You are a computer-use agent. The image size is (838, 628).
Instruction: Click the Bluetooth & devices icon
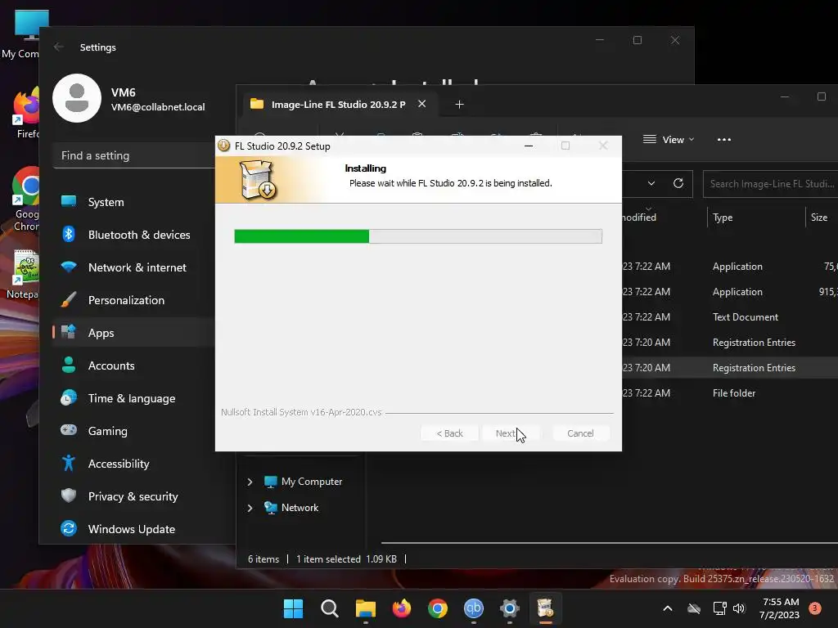tap(69, 234)
